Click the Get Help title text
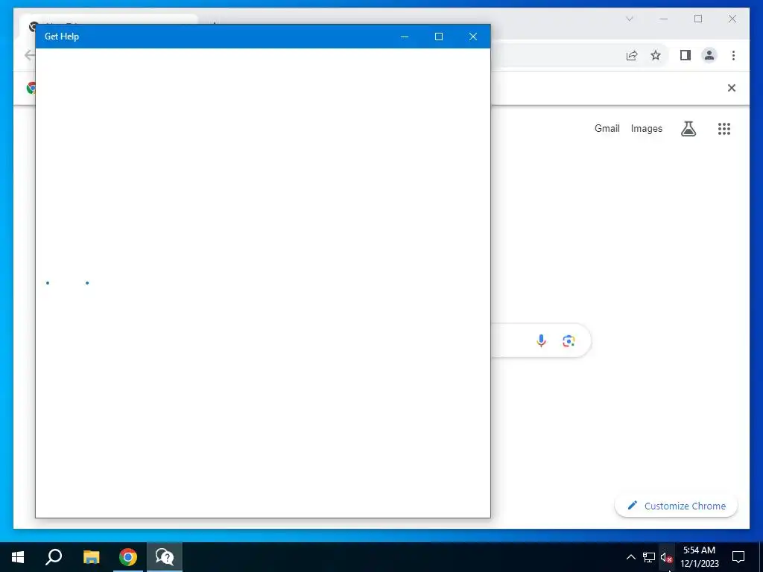This screenshot has height=572, width=763. [62, 36]
